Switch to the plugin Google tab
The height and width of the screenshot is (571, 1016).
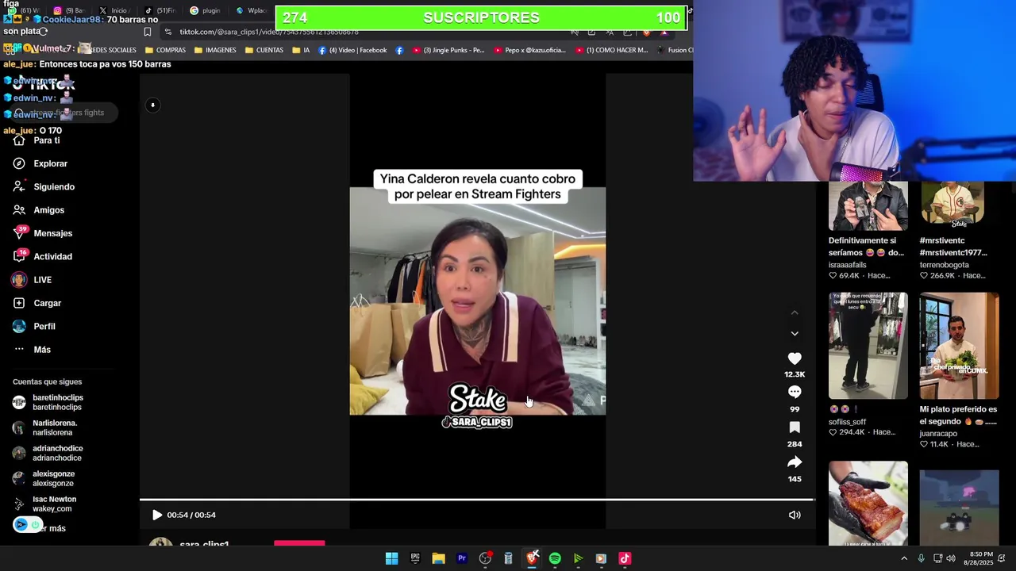pyautogui.click(x=205, y=10)
